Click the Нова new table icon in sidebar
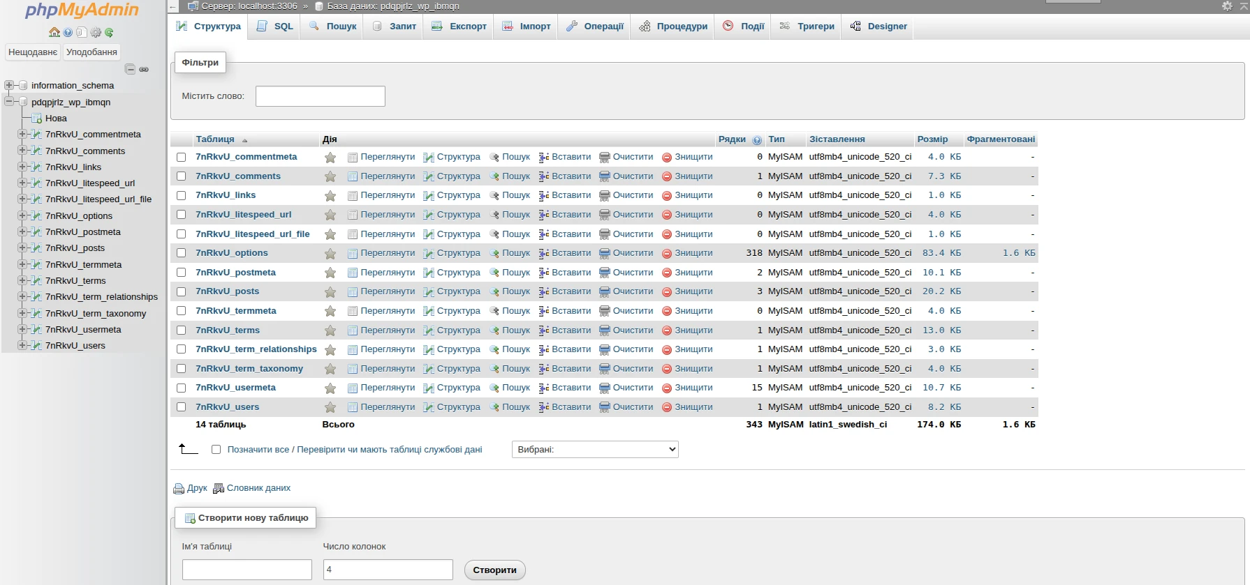 coord(37,119)
